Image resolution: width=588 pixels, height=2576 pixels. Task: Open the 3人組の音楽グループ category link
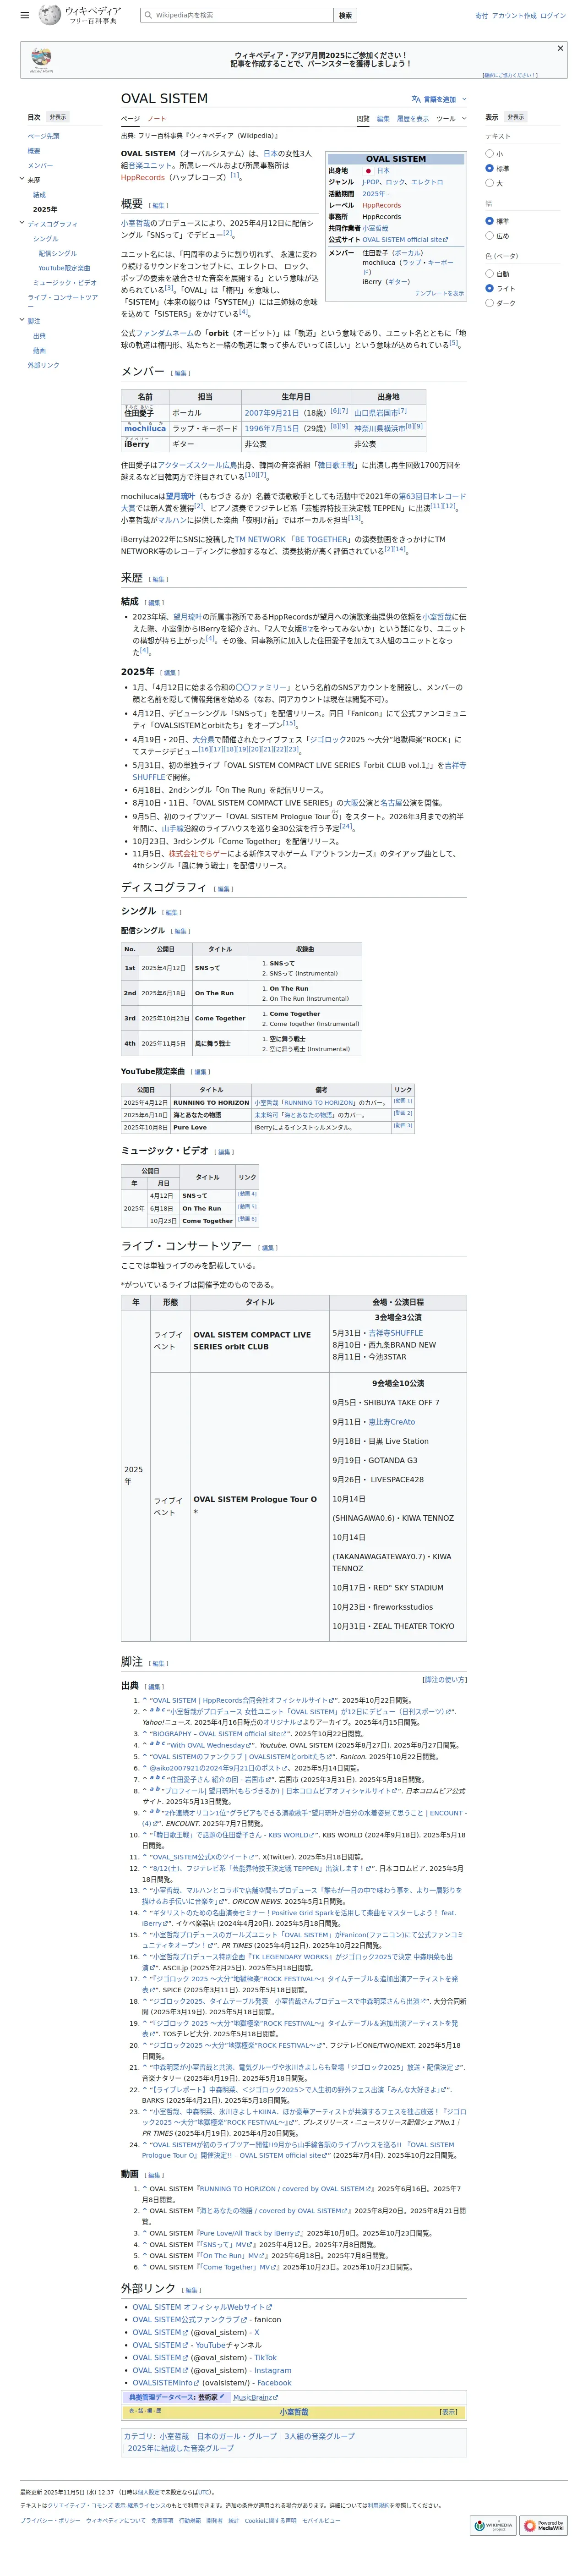(319, 2436)
